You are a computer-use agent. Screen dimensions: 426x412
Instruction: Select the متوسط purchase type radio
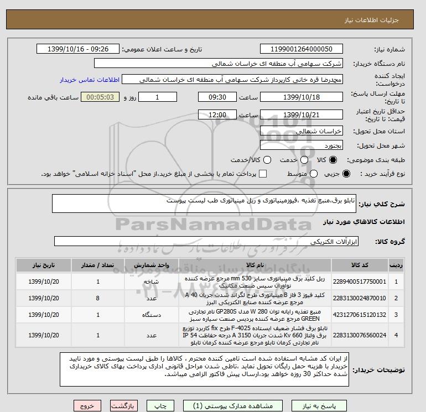point(314,174)
